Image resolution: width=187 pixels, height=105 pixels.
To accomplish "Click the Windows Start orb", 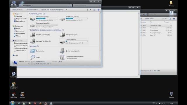I will (12, 103).
